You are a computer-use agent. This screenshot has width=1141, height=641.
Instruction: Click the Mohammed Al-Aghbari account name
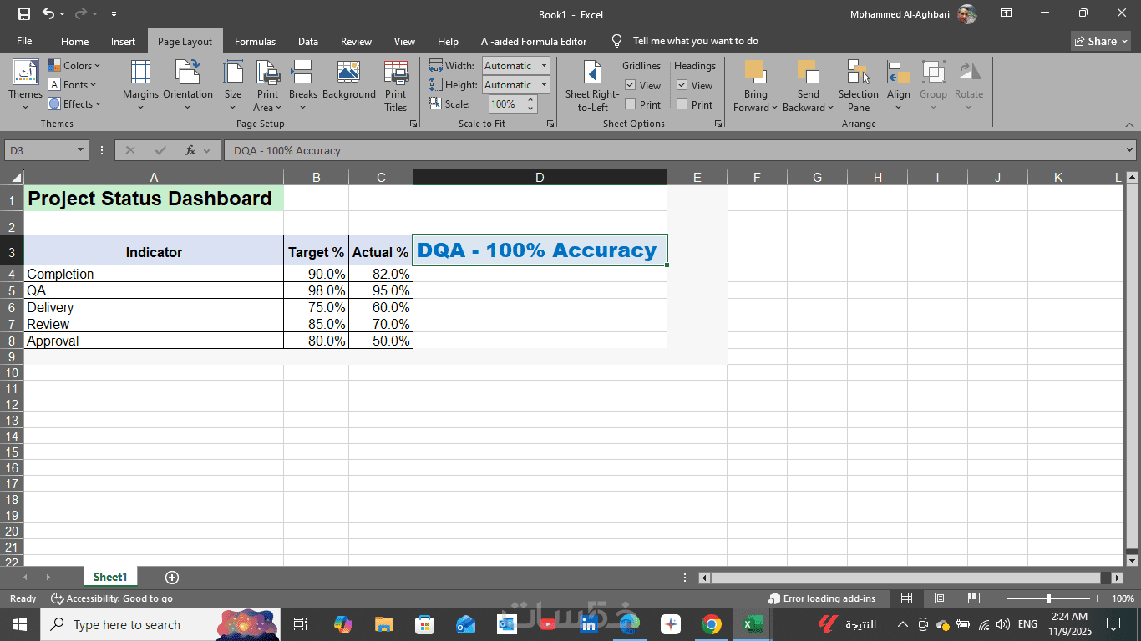pyautogui.click(x=901, y=14)
